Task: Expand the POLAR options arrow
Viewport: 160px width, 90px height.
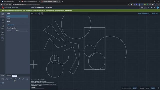Action: [156, 88]
